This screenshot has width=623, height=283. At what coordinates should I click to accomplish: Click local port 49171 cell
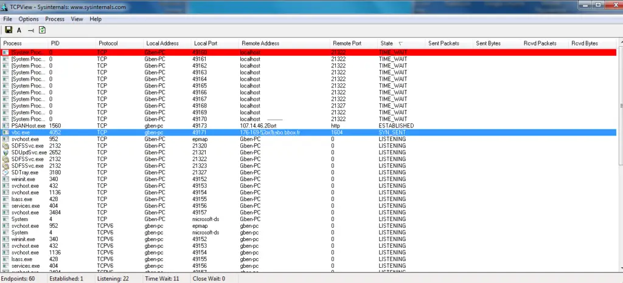[200, 132]
